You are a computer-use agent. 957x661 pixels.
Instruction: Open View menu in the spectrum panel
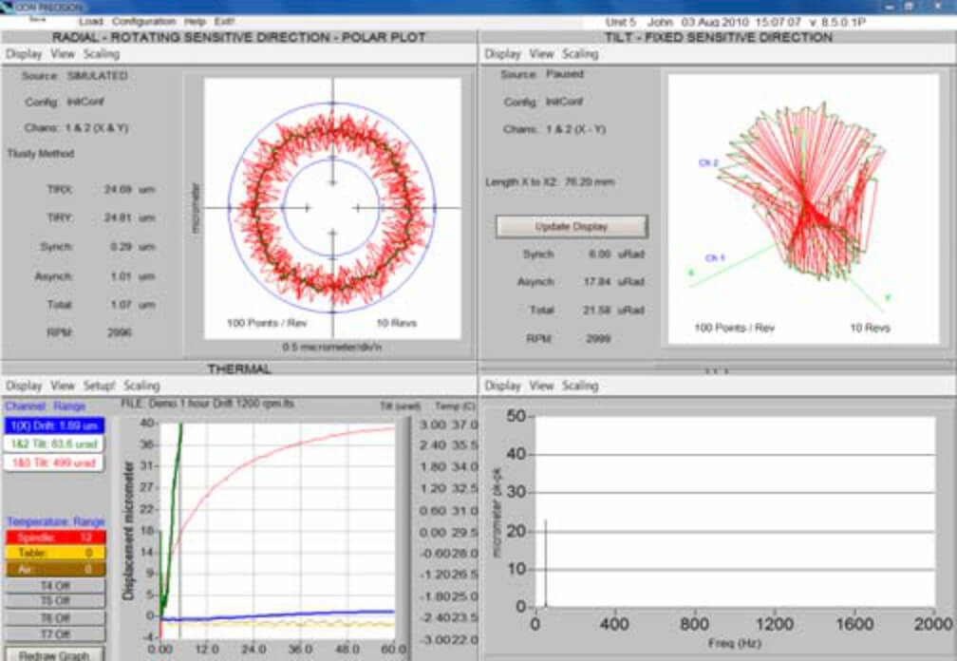click(x=541, y=386)
